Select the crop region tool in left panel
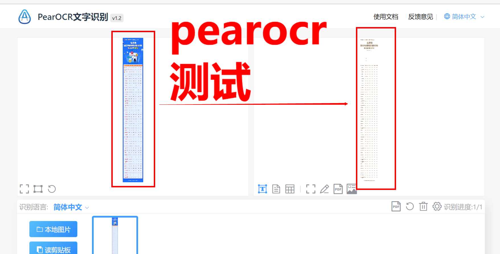The height and width of the screenshot is (254, 500). (38, 189)
